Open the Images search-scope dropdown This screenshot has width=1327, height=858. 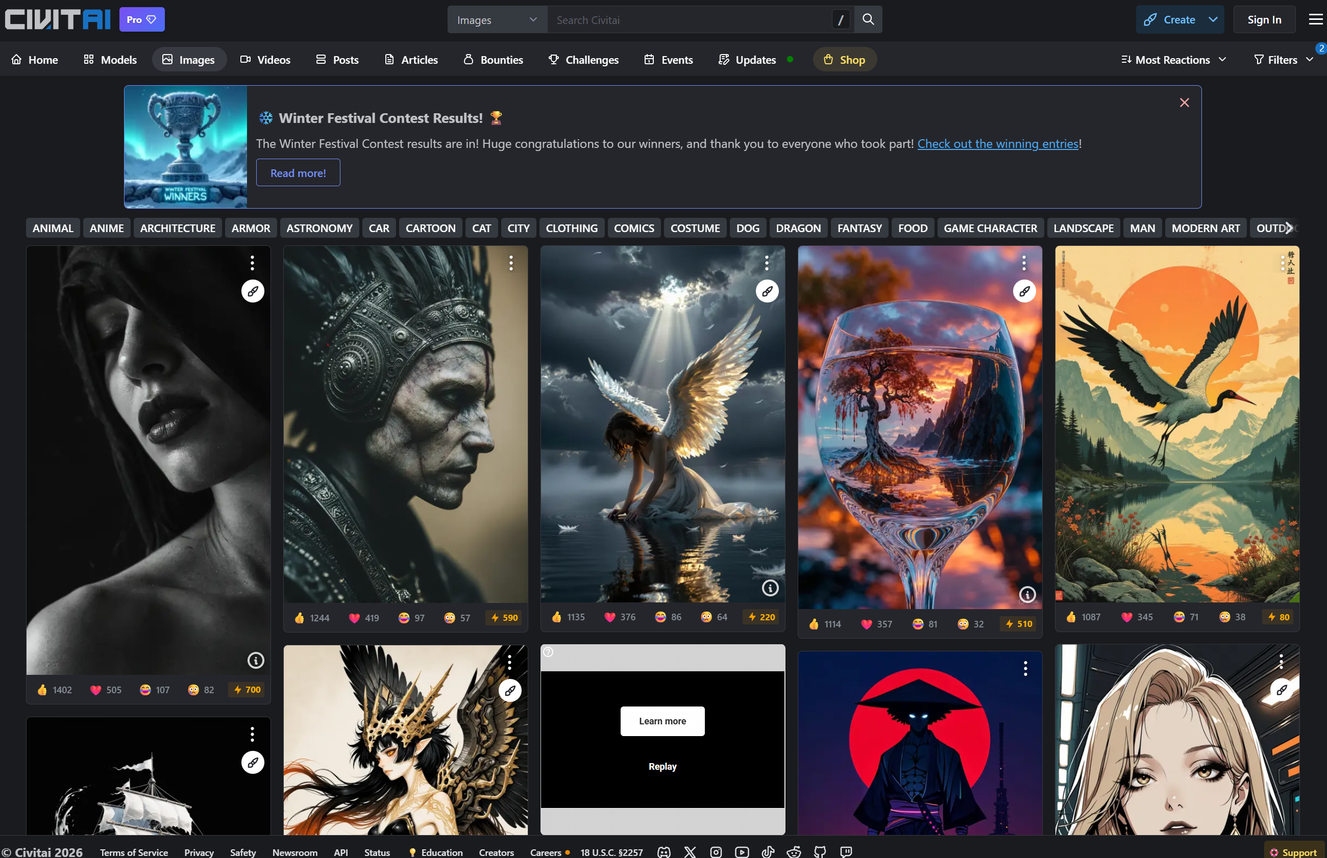coord(496,19)
